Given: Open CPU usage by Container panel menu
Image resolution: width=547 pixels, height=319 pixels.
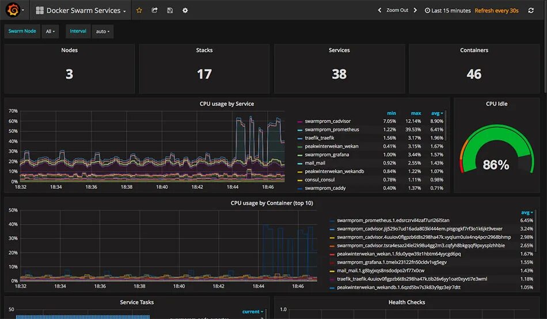Looking at the screenshot, I should (272, 203).
